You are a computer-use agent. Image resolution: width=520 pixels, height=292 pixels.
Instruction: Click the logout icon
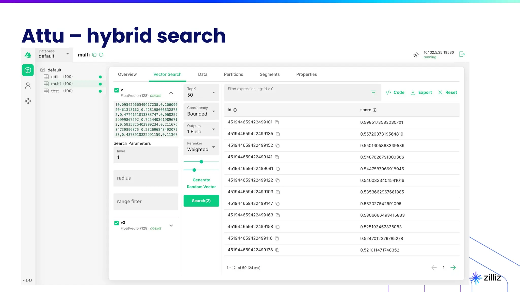462,54
